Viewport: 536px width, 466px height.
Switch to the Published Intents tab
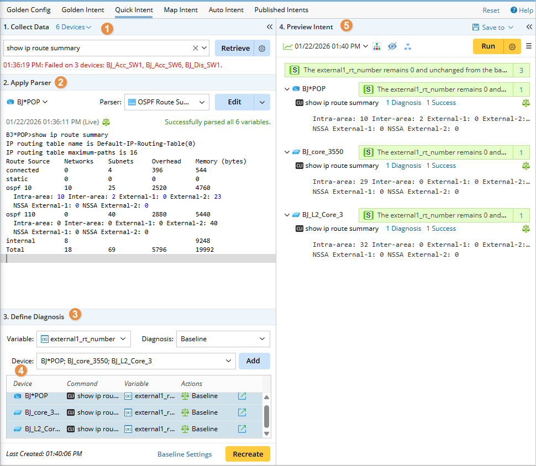coord(281,10)
